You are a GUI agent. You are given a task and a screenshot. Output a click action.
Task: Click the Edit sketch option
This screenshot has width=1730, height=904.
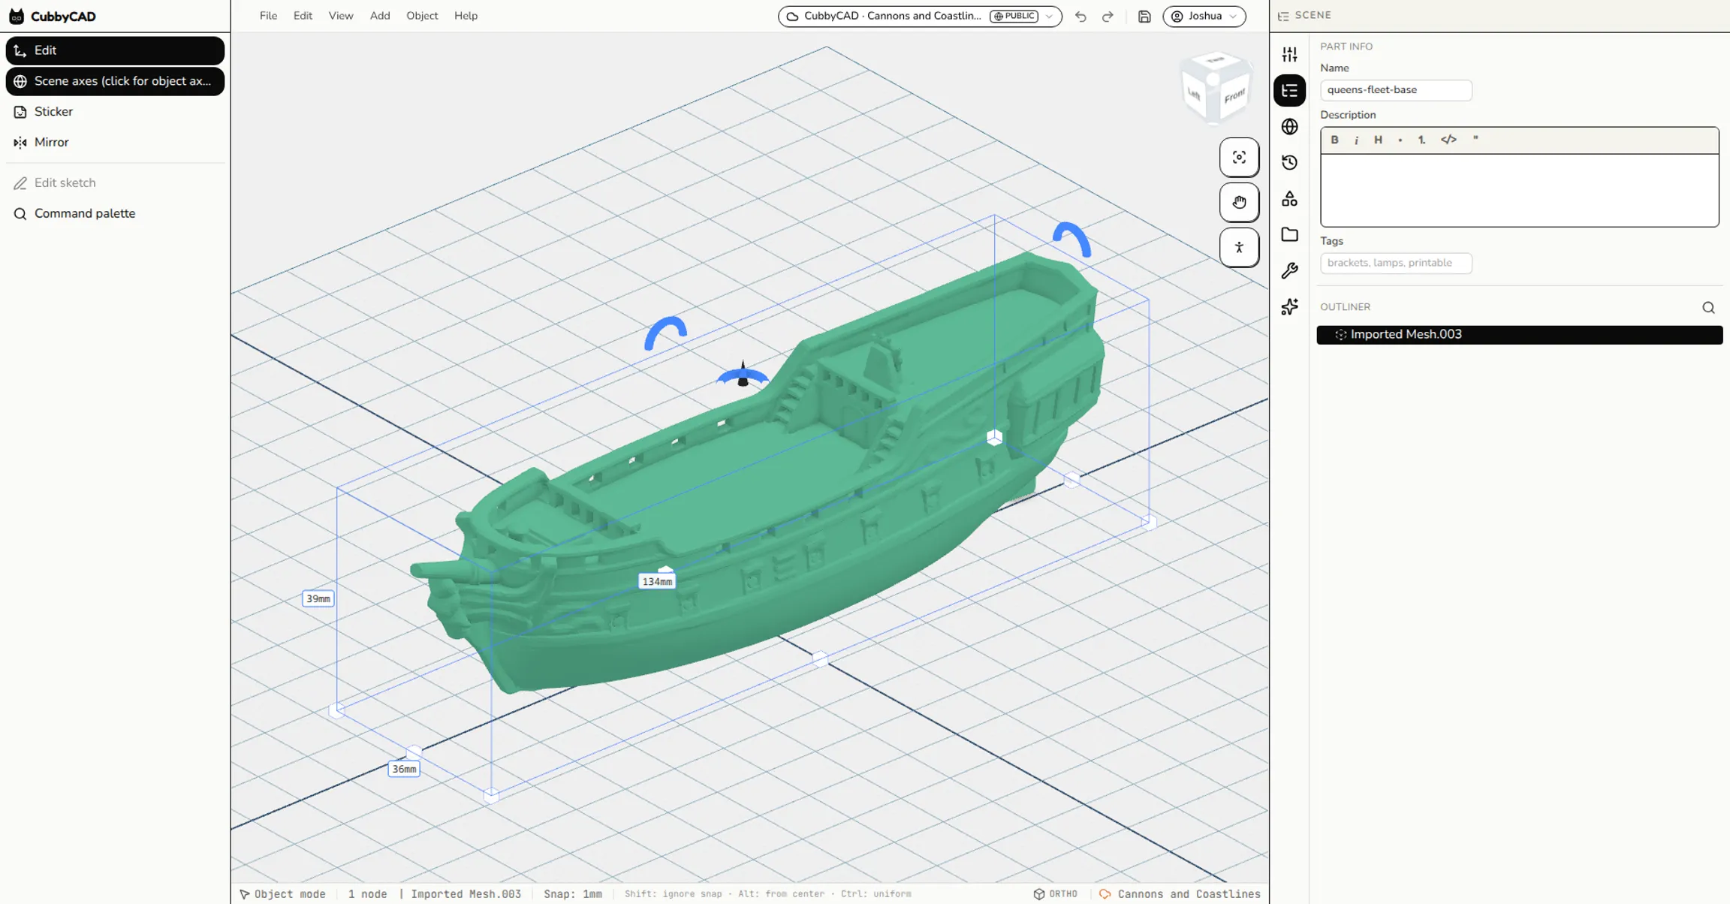115,183
